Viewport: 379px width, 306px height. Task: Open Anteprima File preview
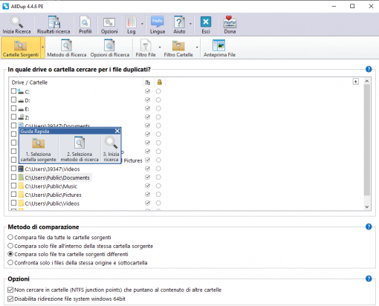[x=219, y=48]
